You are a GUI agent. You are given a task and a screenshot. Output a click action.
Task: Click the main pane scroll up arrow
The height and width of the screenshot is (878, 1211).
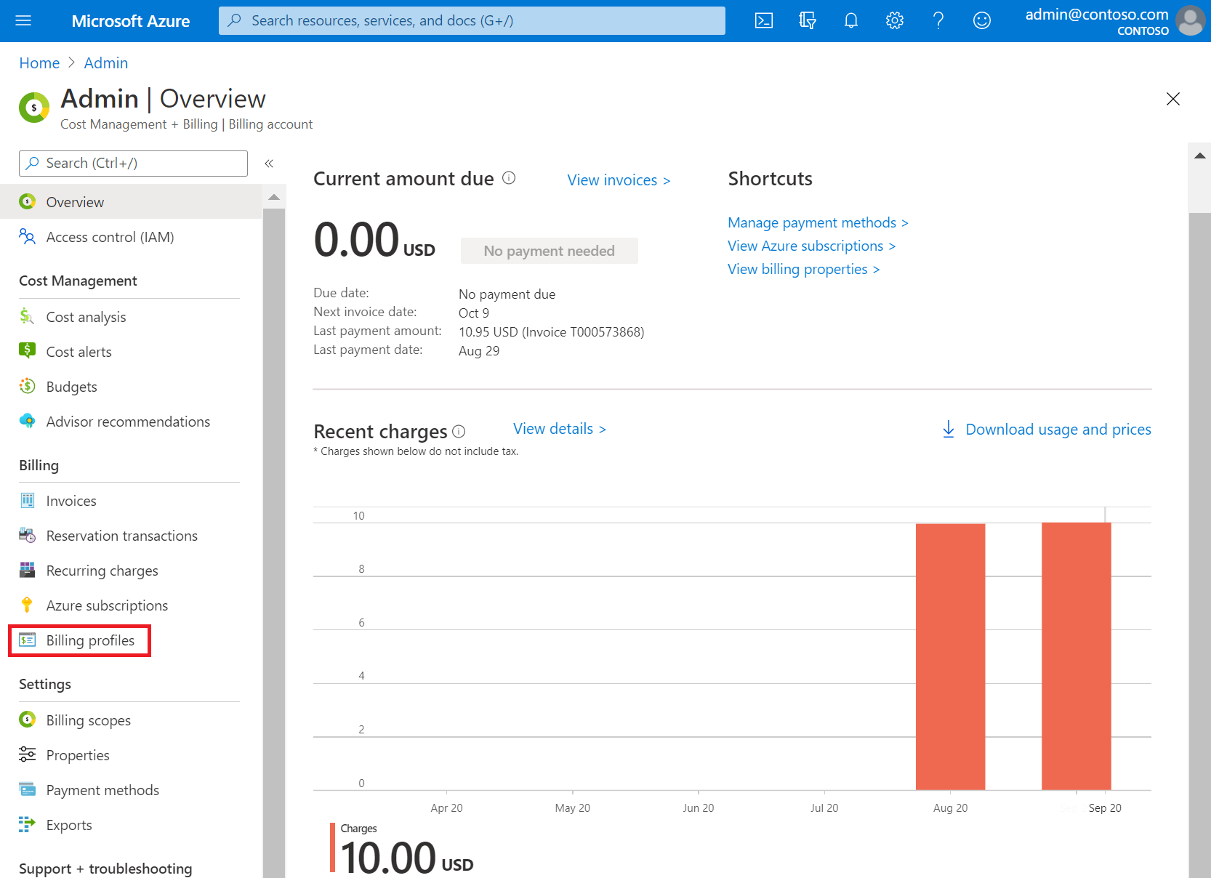coord(1199,156)
